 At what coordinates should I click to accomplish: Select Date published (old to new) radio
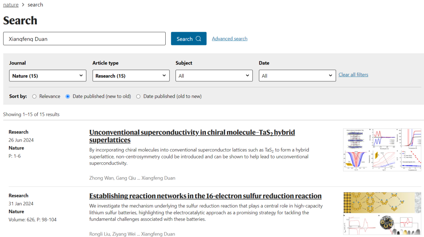(139, 97)
